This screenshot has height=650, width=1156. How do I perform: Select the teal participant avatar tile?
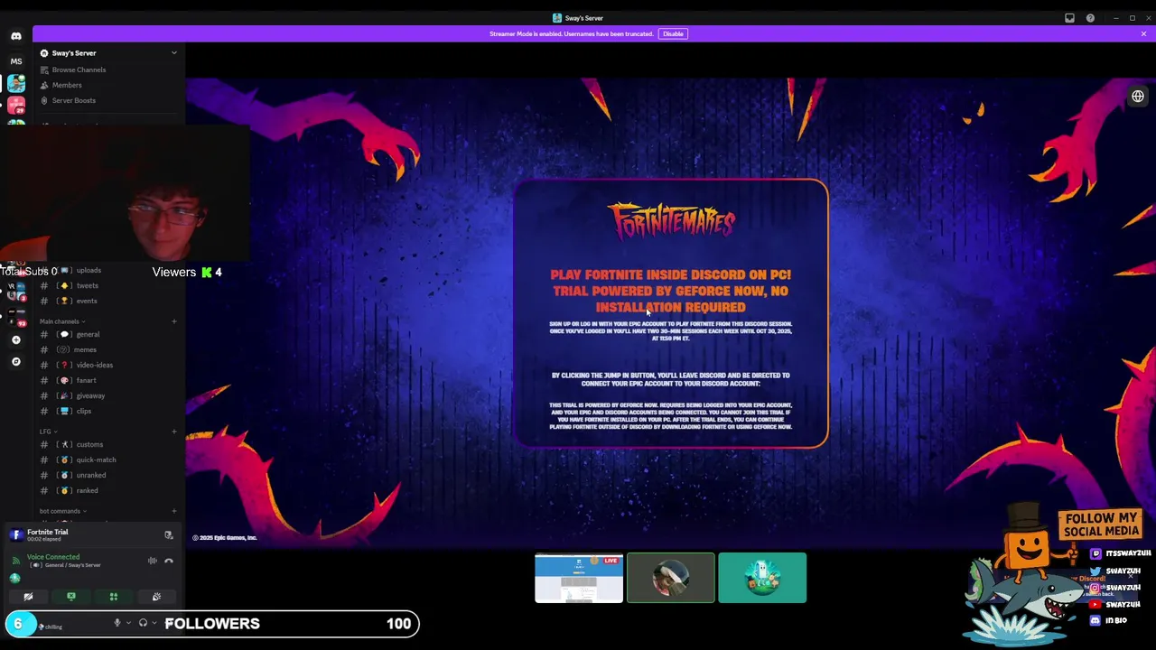pos(762,578)
